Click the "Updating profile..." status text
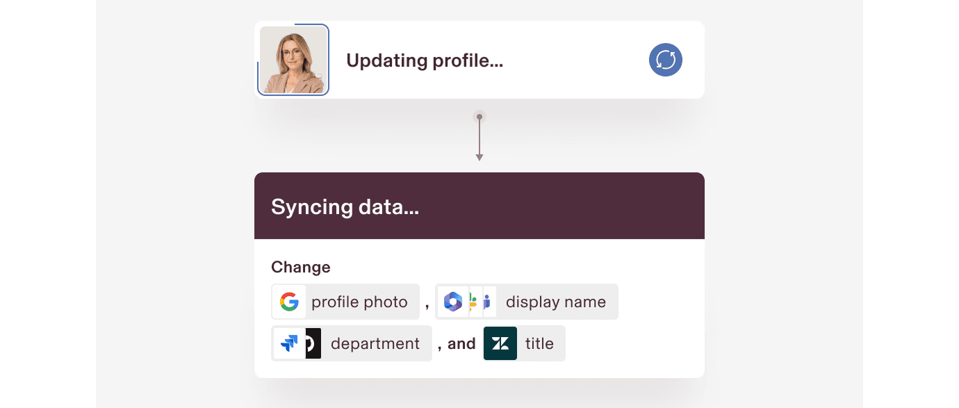959x408 pixels. (425, 61)
